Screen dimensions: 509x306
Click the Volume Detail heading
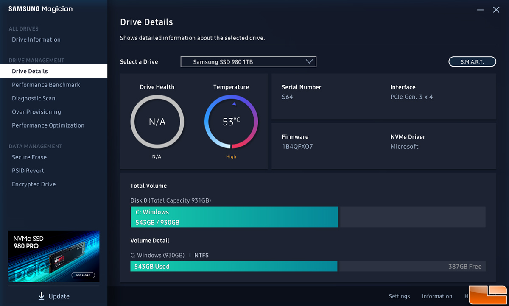click(150, 240)
